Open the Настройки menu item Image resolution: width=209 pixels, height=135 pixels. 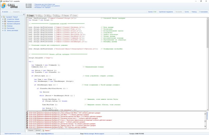(x=179, y=12)
